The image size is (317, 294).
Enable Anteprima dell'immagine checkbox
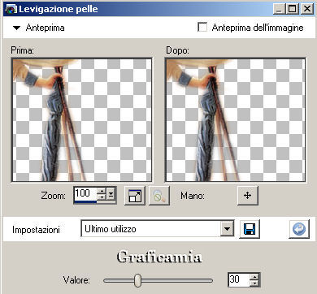pos(202,27)
